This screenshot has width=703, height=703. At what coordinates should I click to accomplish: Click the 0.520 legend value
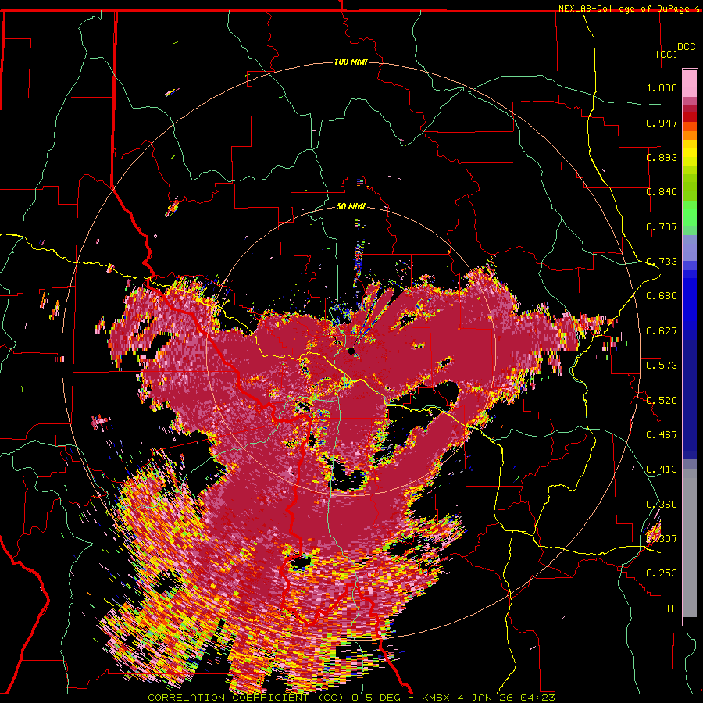point(662,401)
